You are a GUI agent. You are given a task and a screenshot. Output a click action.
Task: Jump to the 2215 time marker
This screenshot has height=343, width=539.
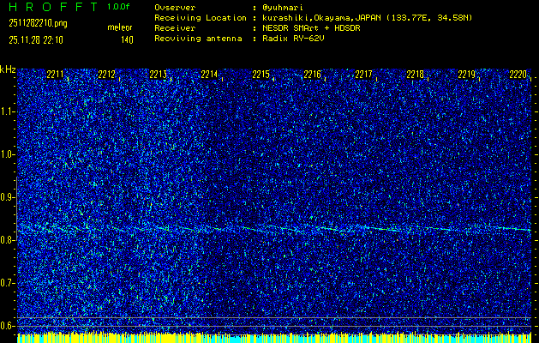click(261, 75)
